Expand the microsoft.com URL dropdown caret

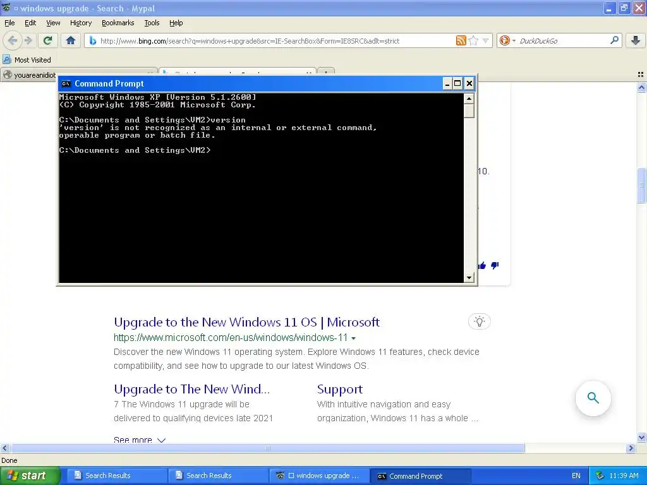[354, 338]
